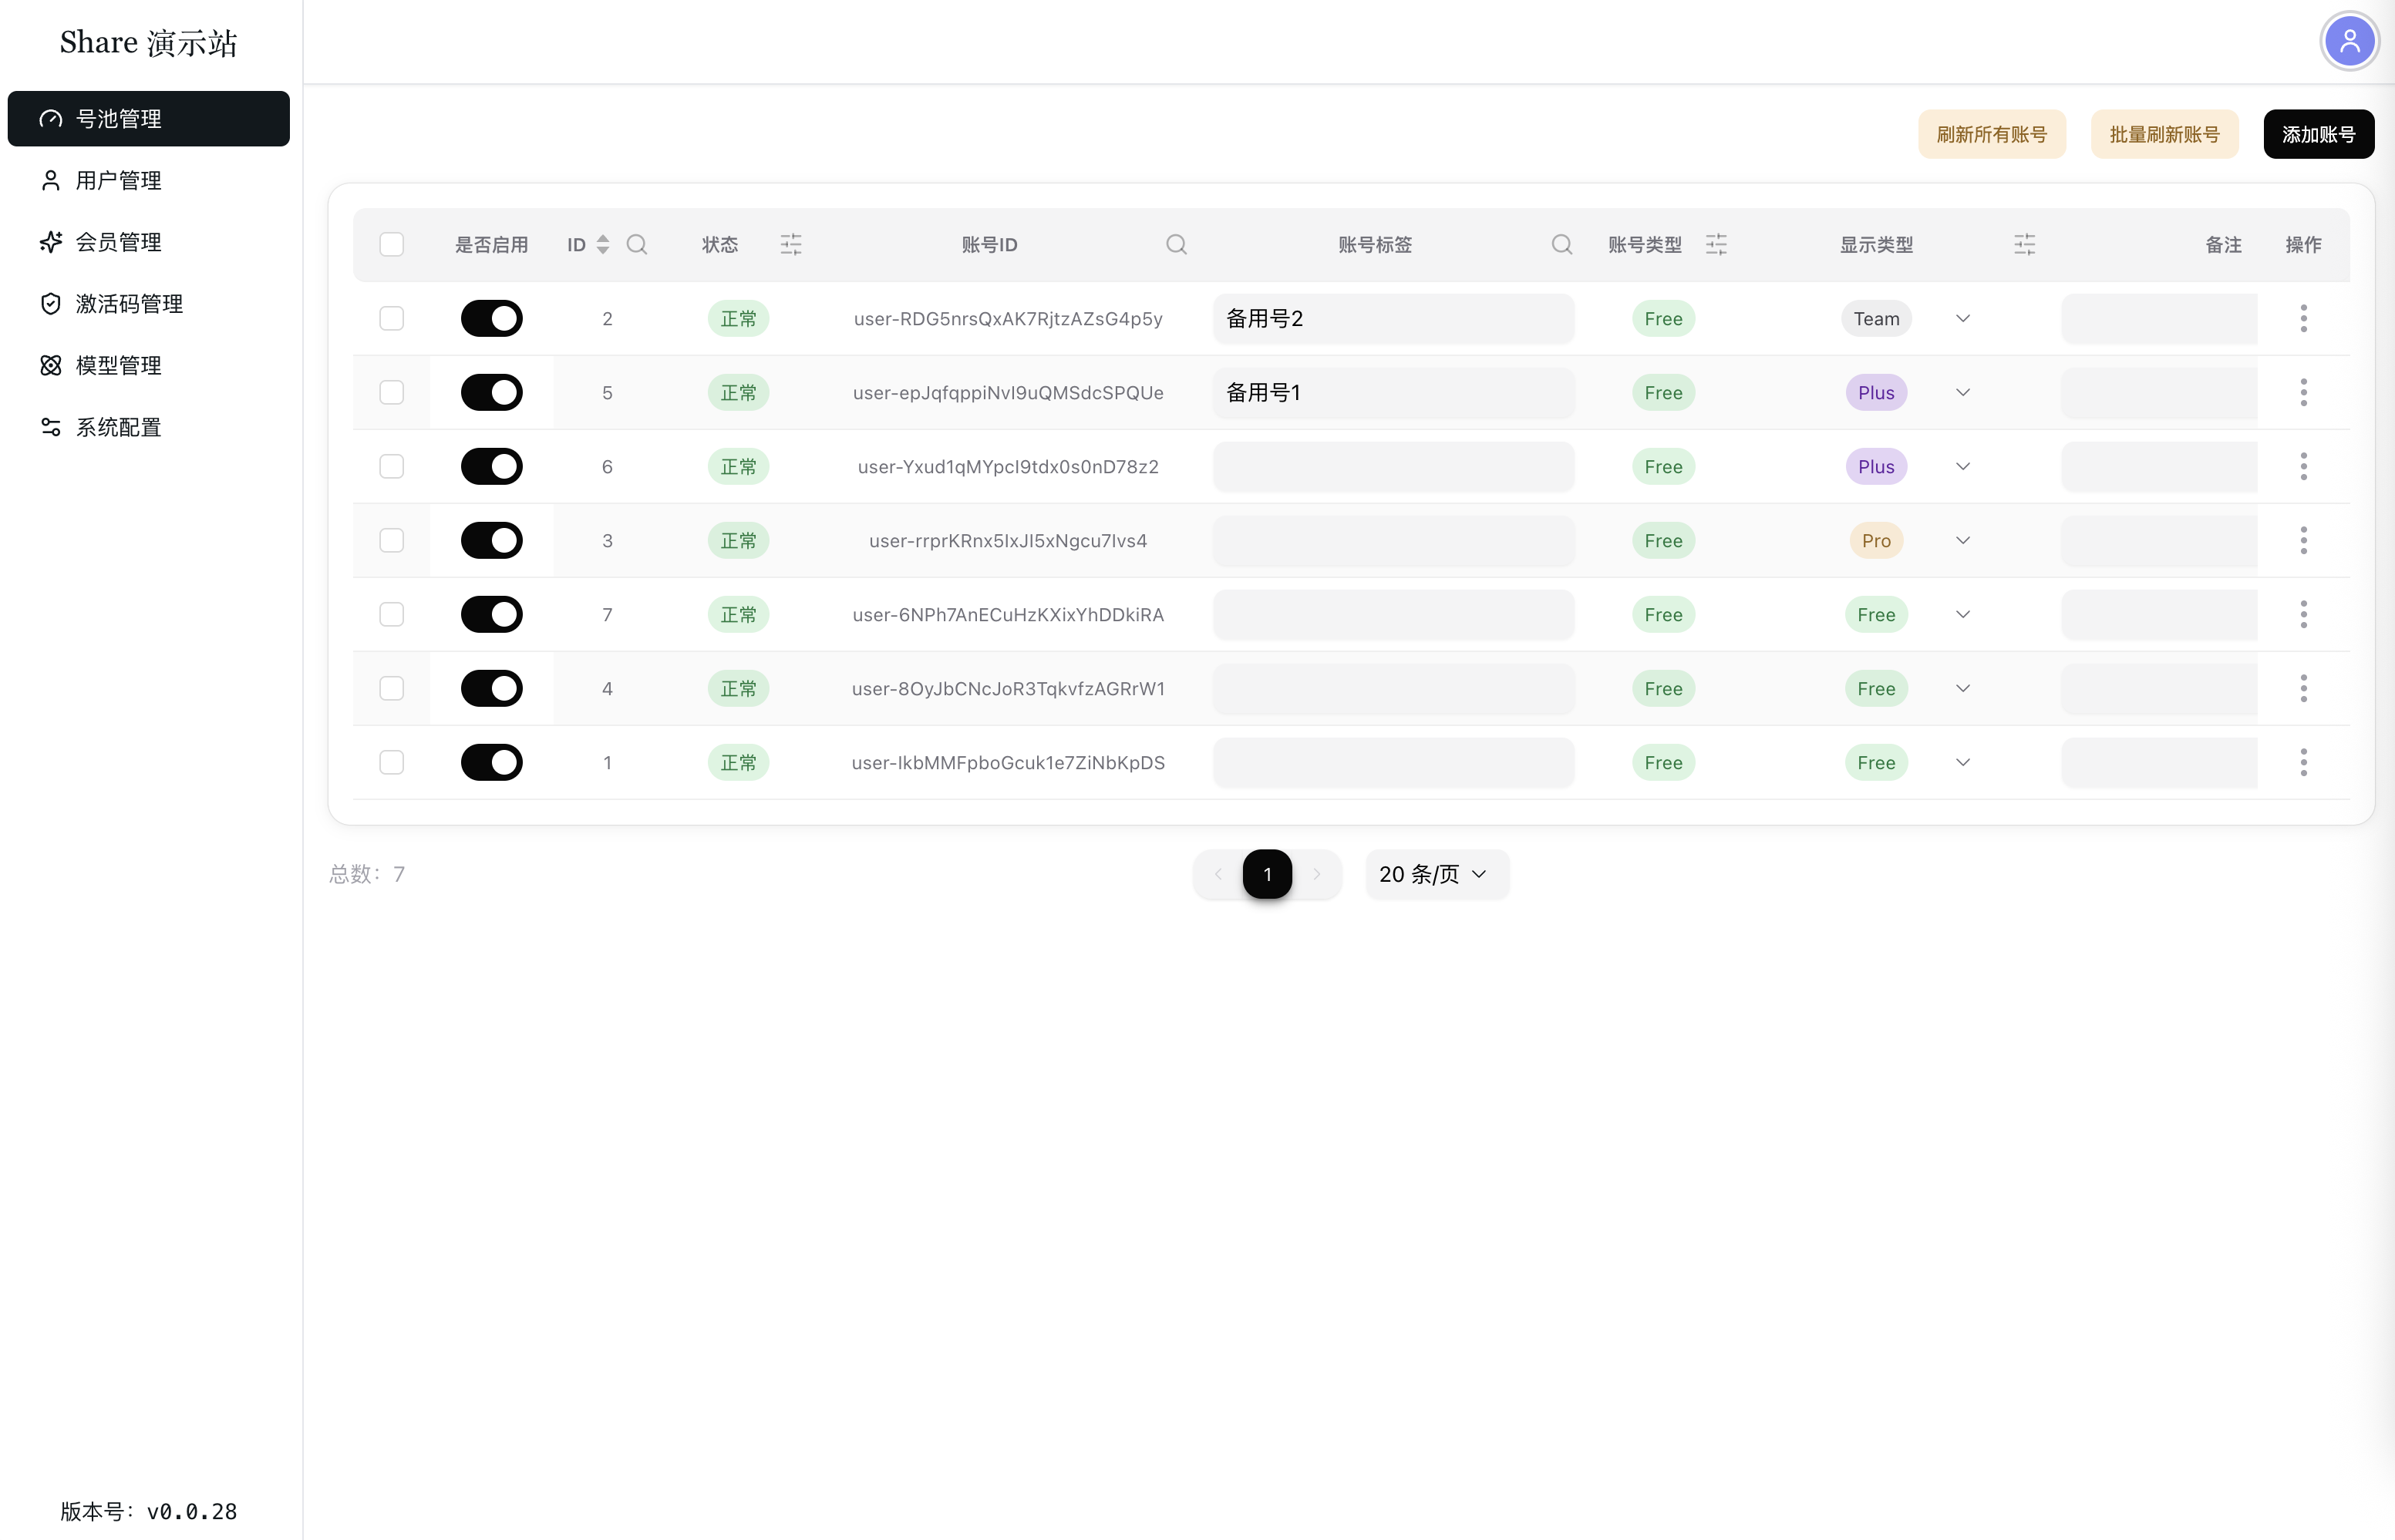Image resolution: width=2395 pixels, height=1540 pixels.
Task: Open actions menu for account ID 6
Action: tap(2303, 466)
